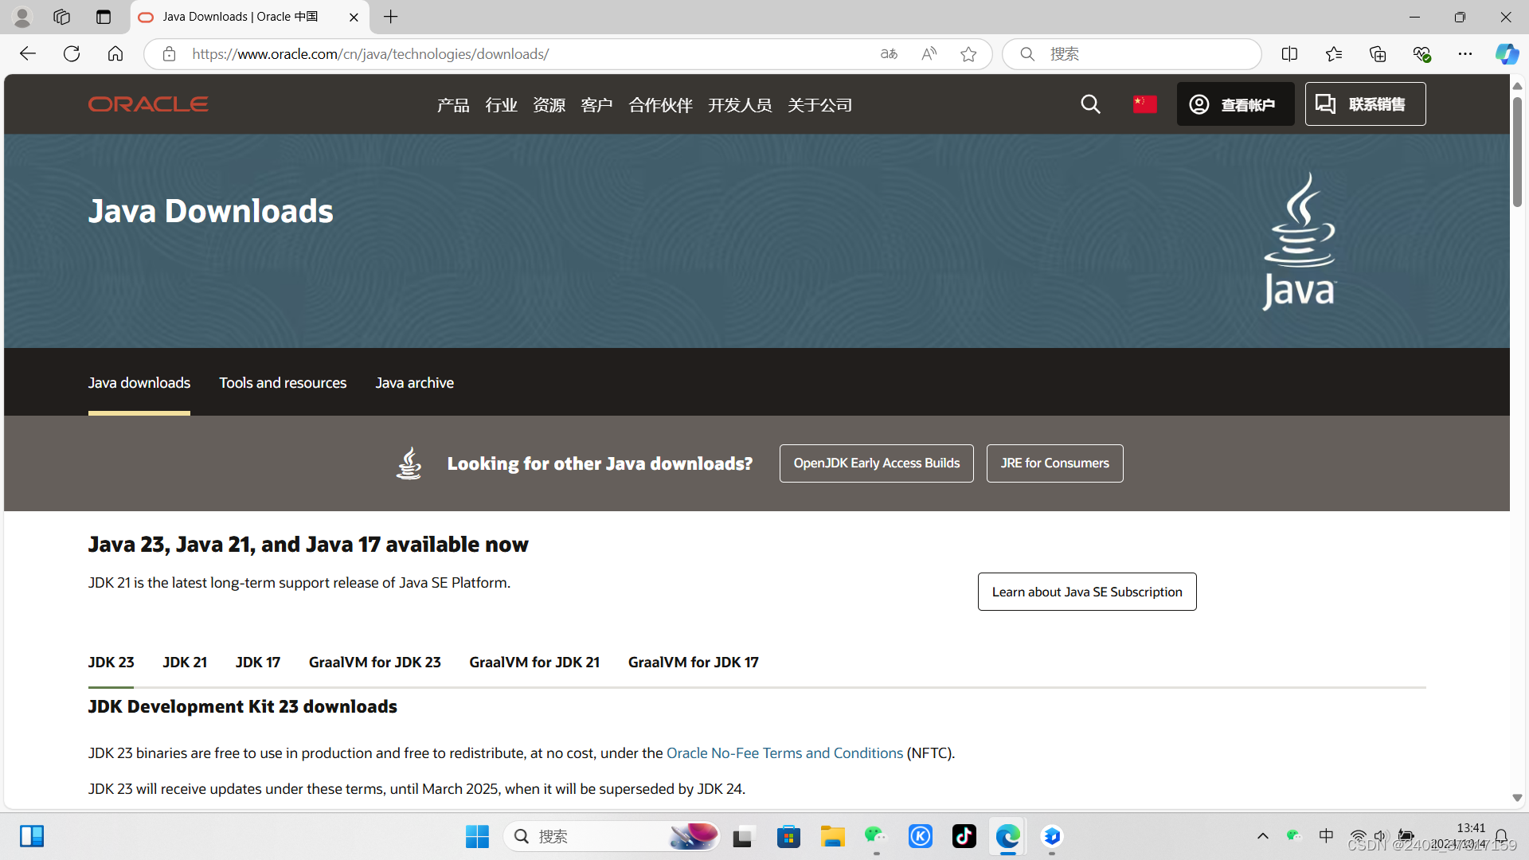
Task: Show hidden system tray icons chevron
Action: click(x=1263, y=836)
